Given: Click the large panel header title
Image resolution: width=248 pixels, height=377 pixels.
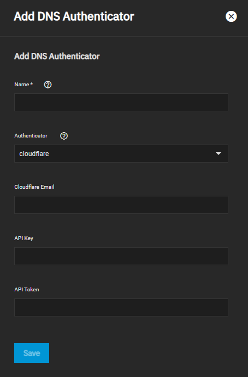Looking at the screenshot, I should (x=74, y=16).
